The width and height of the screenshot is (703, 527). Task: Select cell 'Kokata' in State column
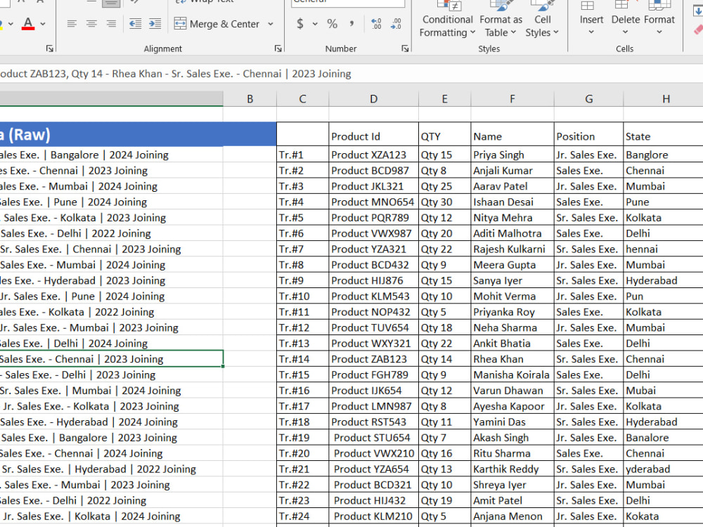click(663, 516)
